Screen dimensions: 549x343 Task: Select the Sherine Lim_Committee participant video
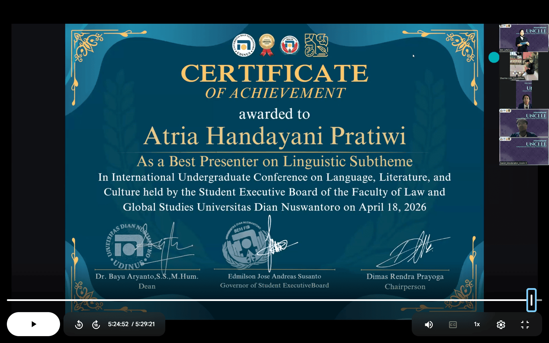tap(524, 66)
